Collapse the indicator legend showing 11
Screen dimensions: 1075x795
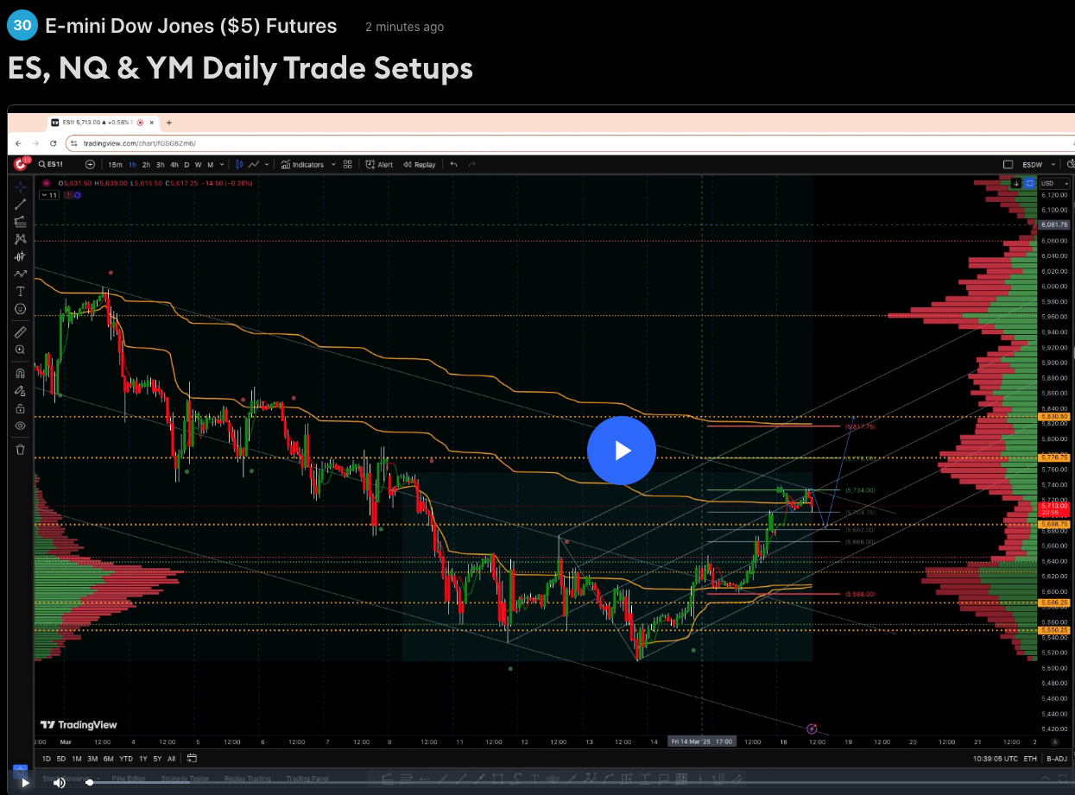[48, 195]
